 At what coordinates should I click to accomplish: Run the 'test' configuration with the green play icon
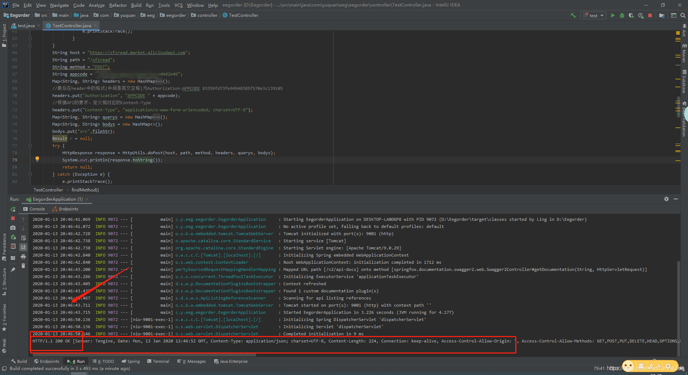[x=613, y=15]
